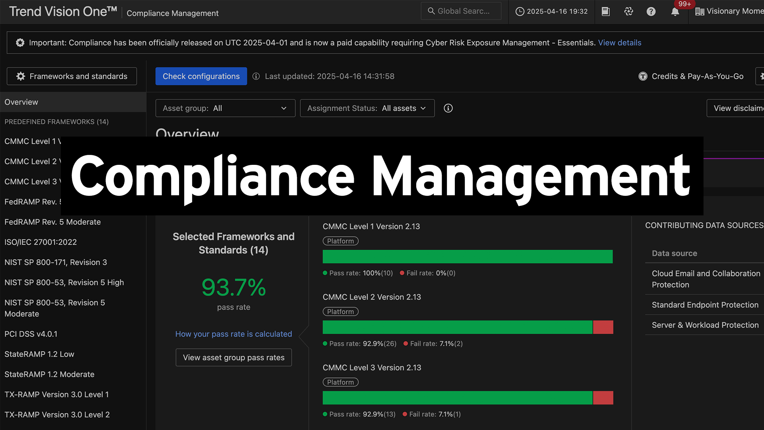Image resolution: width=764 pixels, height=430 pixels.
Task: Click Platform tag under CMMC Level 3
Action: (341, 382)
